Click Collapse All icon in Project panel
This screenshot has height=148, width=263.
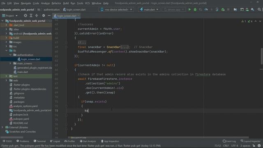coord(37,16)
